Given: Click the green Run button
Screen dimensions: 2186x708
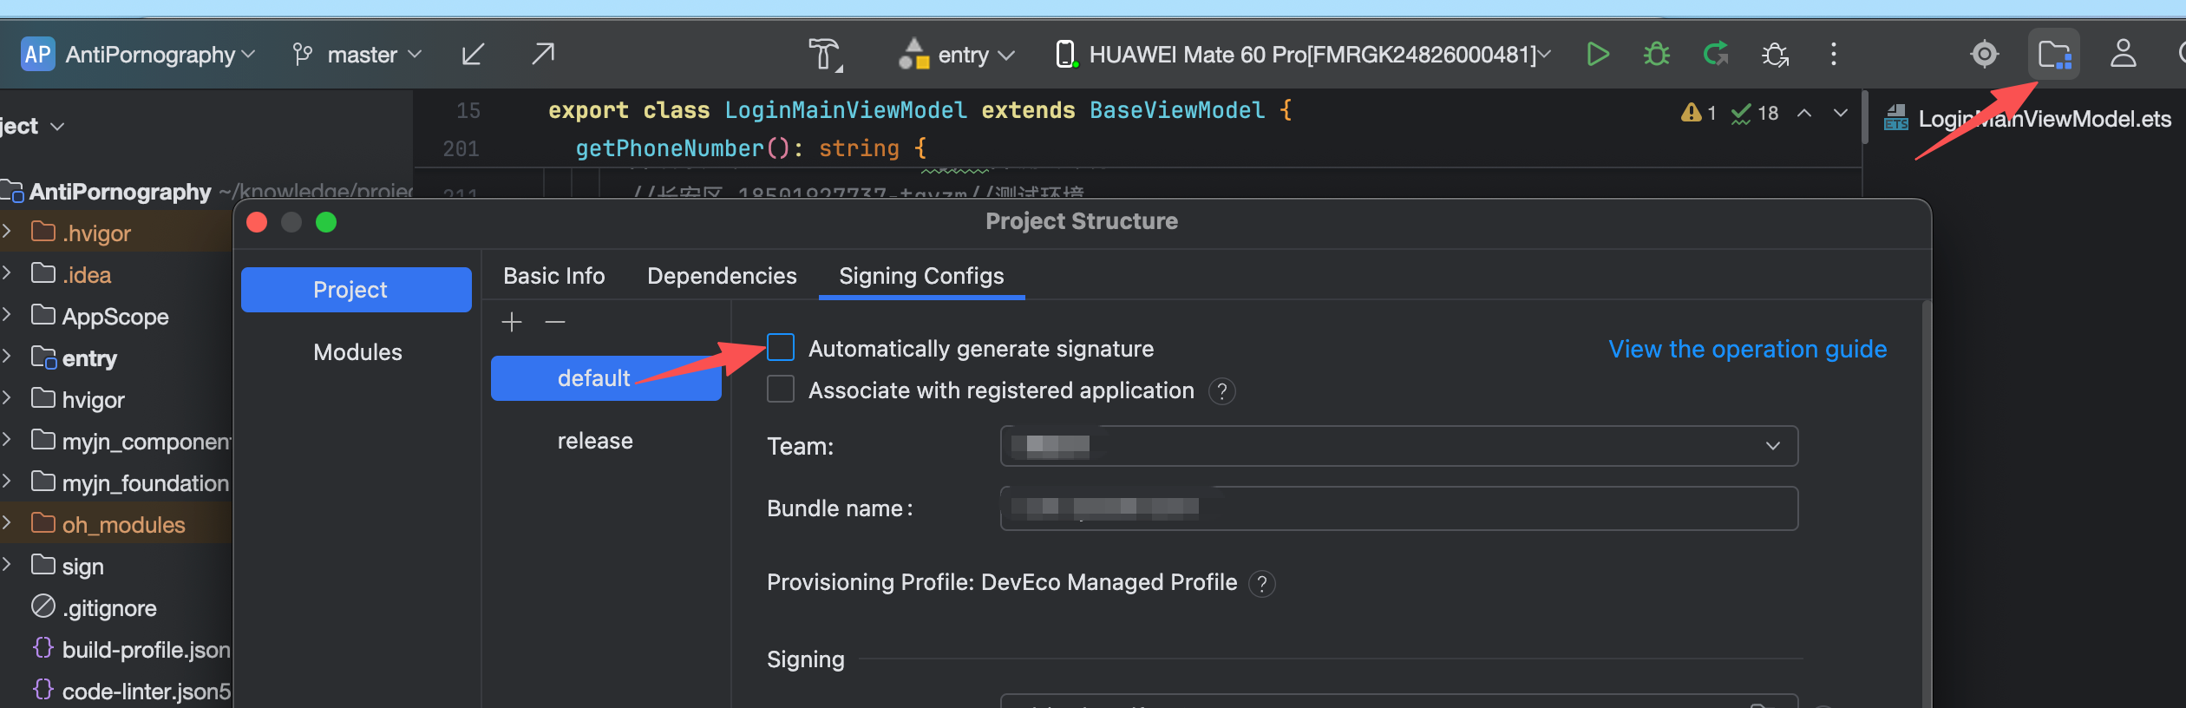Looking at the screenshot, I should click(x=1597, y=55).
